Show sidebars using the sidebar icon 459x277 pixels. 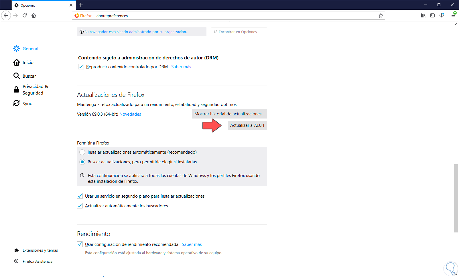(432, 15)
